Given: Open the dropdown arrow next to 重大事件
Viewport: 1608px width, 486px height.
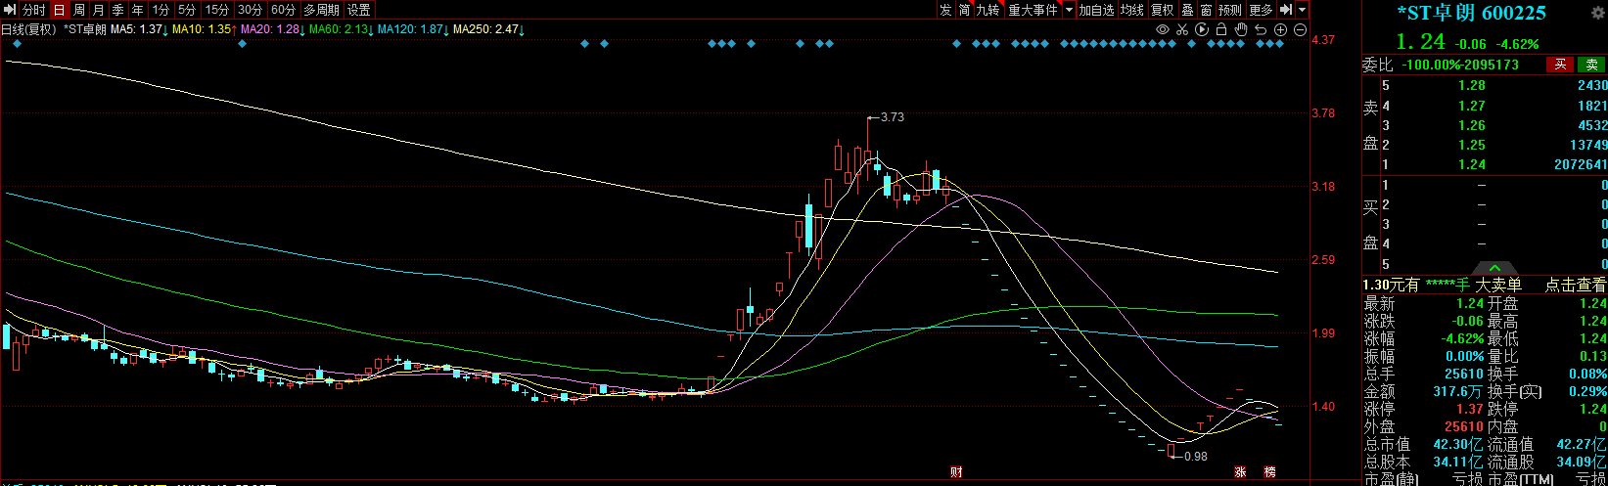Looking at the screenshot, I should pos(1069,10).
